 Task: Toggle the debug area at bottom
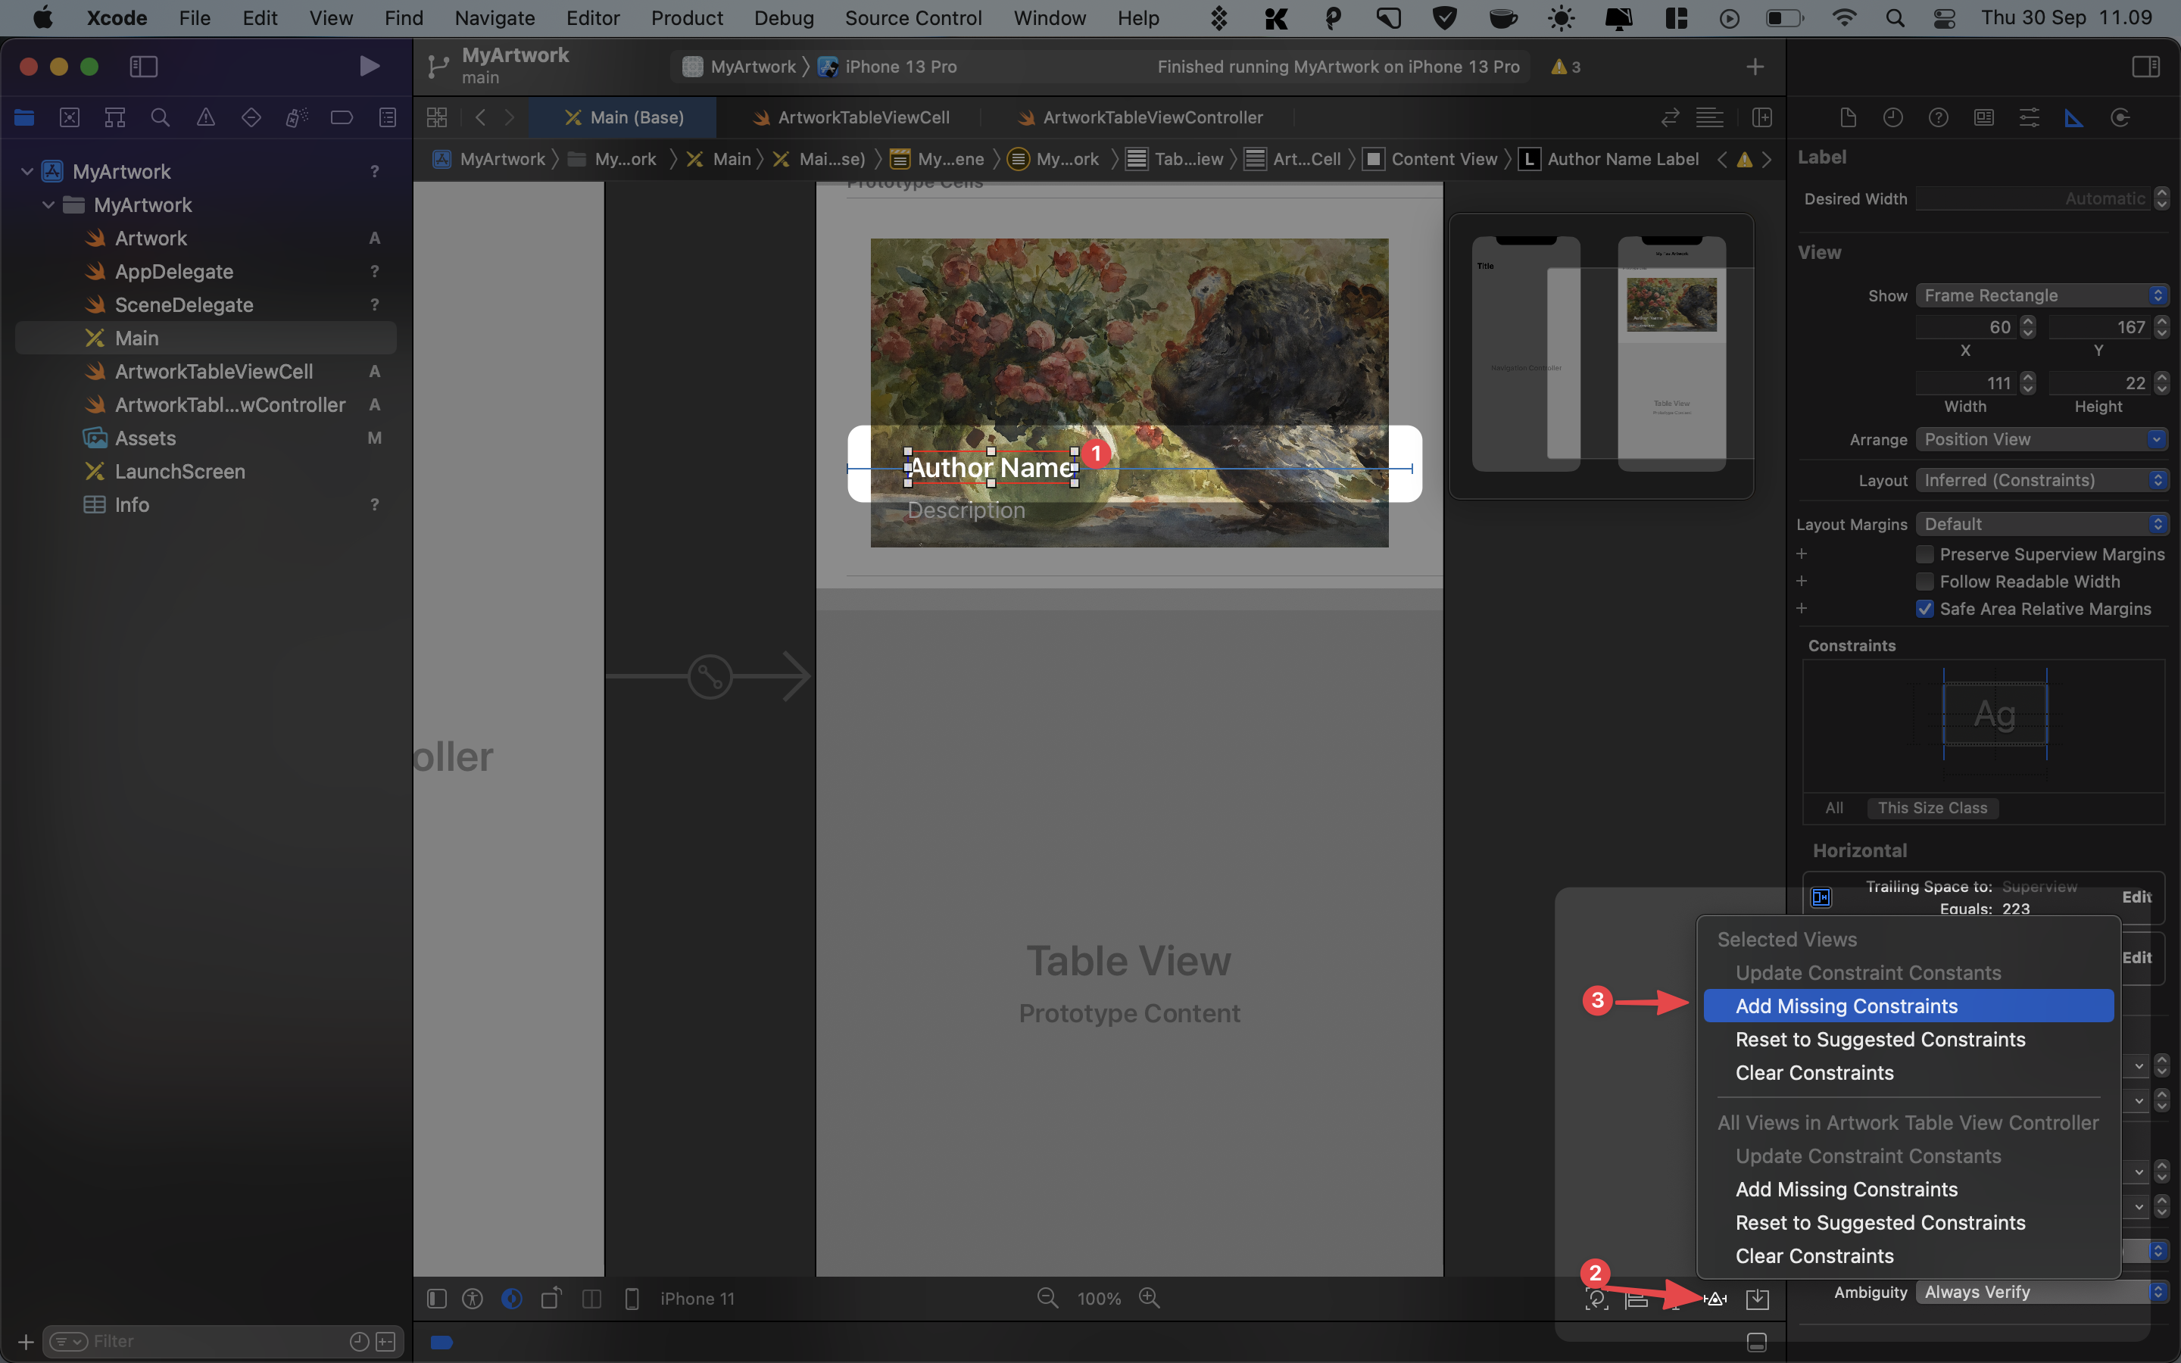(x=1755, y=1341)
